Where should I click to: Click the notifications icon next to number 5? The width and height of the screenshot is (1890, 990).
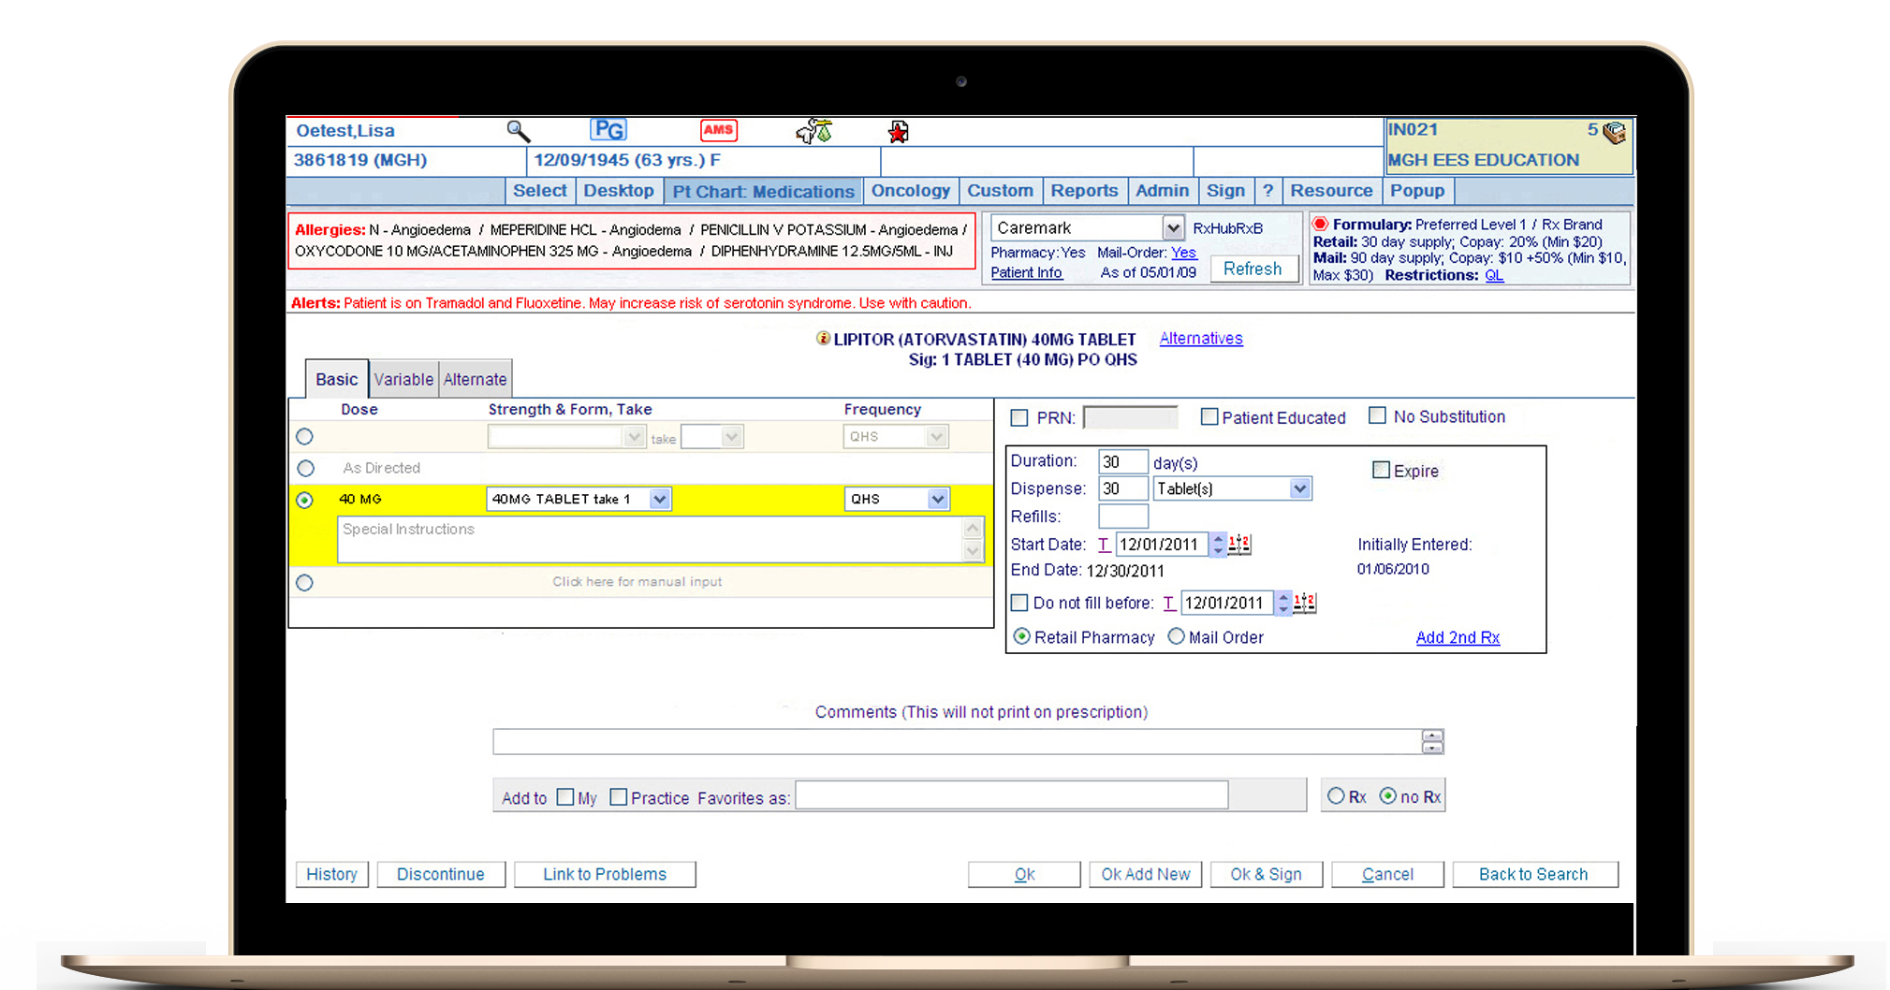tap(1614, 132)
